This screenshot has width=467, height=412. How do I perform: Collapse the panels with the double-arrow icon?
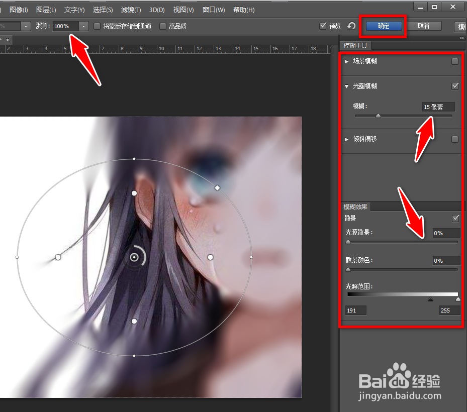coord(462,38)
